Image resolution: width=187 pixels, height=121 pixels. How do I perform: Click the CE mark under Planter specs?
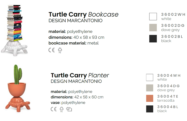pos(54,109)
